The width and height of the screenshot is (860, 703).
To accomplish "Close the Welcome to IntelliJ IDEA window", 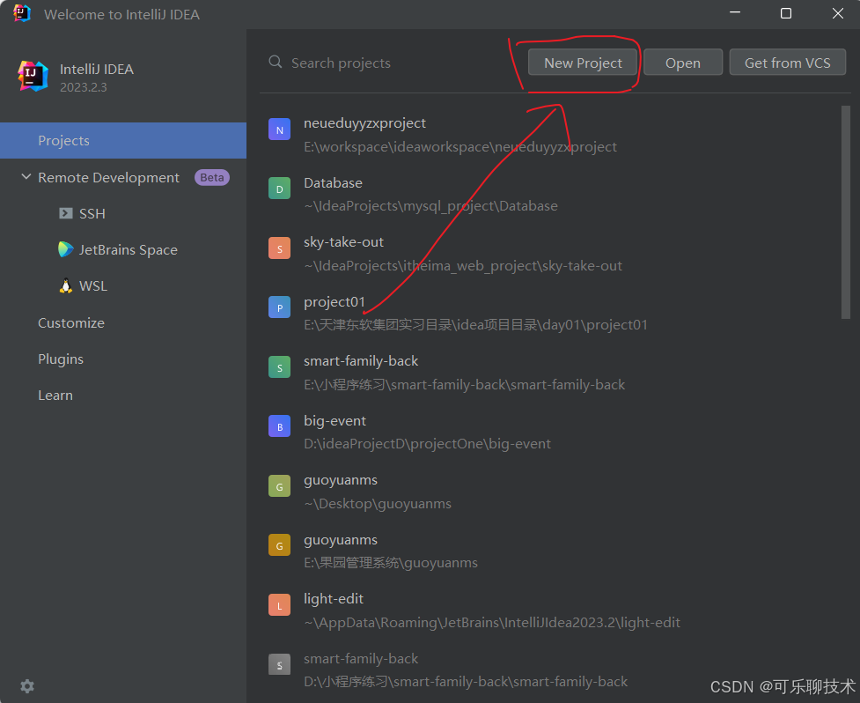I will pos(837,13).
